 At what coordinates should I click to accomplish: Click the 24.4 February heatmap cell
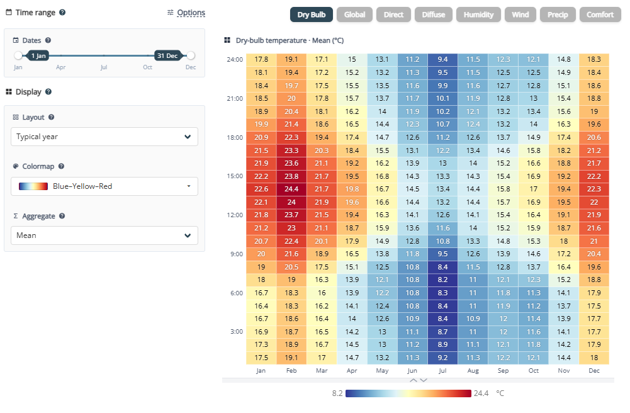click(x=291, y=189)
